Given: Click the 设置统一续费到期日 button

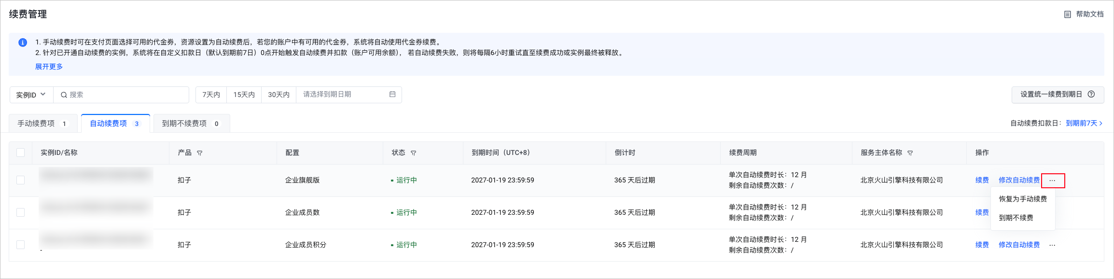Looking at the screenshot, I should (1051, 95).
